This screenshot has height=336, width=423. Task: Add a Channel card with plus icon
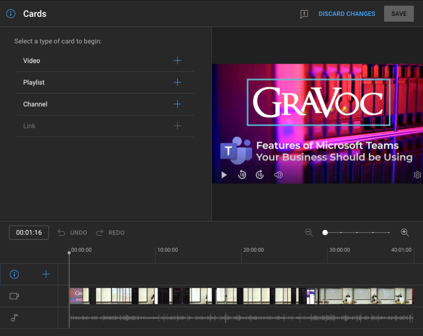177,104
